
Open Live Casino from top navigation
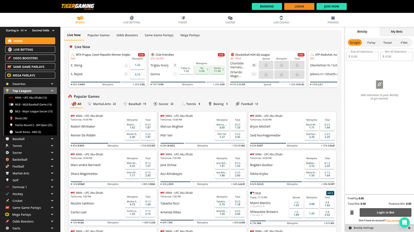pyautogui.click(x=281, y=18)
